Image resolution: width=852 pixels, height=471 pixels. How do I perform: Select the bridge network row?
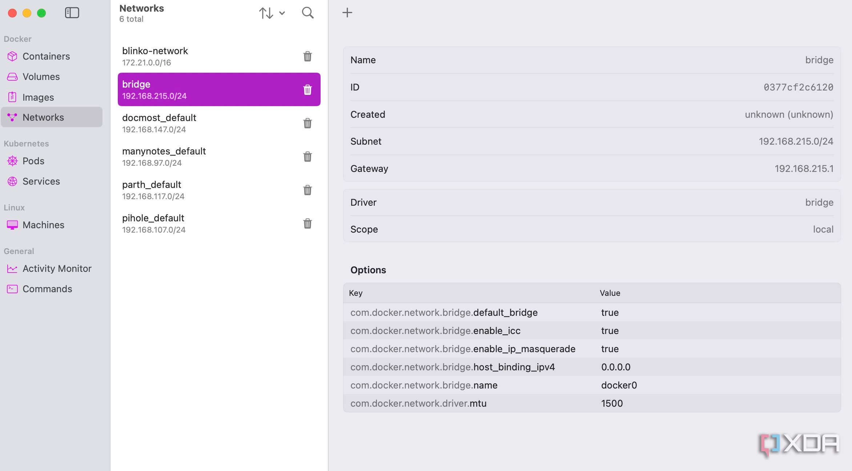coord(219,89)
